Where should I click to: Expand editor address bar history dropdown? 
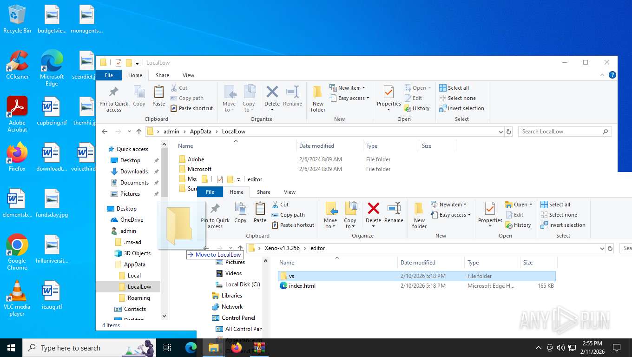[602, 248]
